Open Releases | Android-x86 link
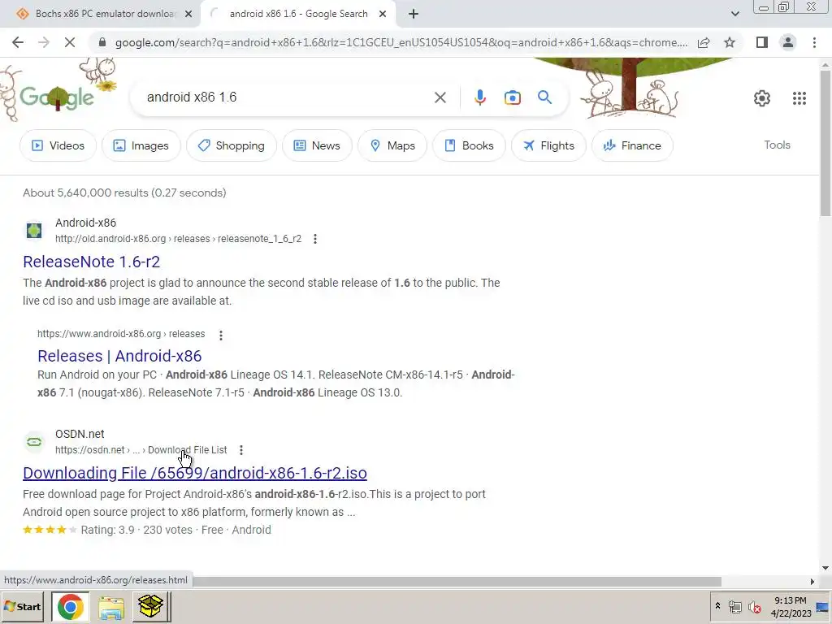Viewport: 832px width, 624px height. (x=119, y=356)
